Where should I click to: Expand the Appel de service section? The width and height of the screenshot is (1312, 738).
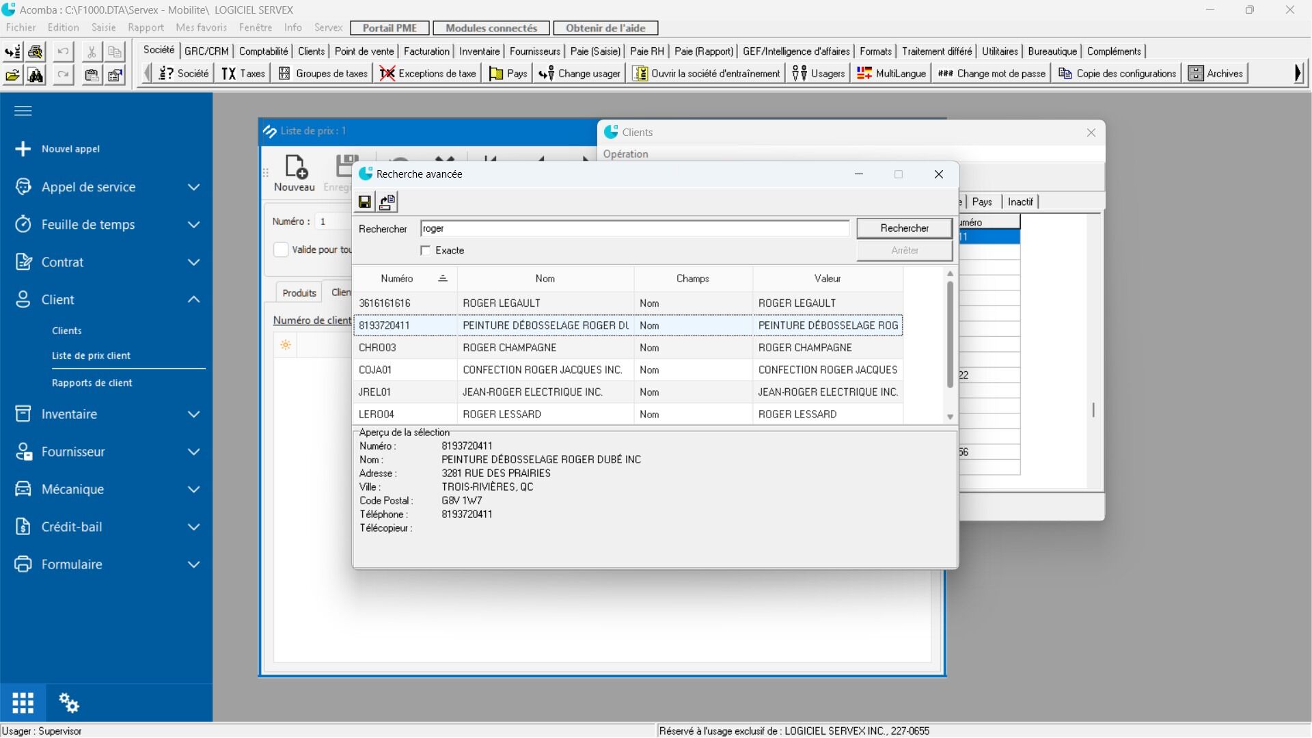[194, 187]
